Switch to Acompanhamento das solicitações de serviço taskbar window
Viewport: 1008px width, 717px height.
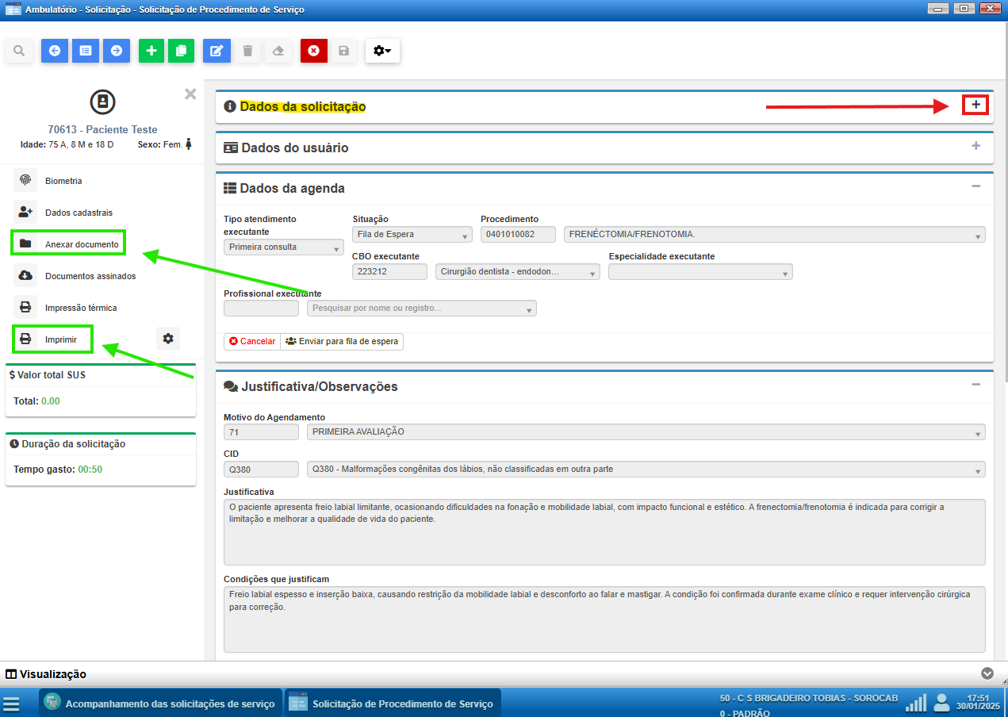[x=161, y=704]
